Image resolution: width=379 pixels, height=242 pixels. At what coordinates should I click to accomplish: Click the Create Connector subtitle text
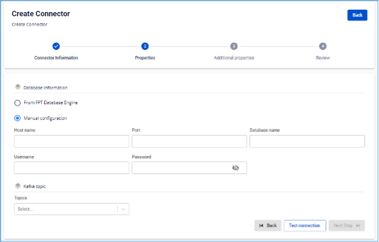coord(30,24)
